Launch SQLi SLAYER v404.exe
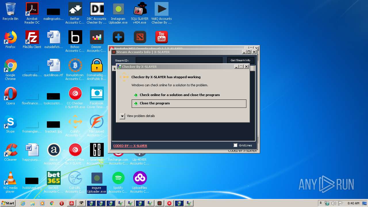368x207 pixels. [x=140, y=13]
